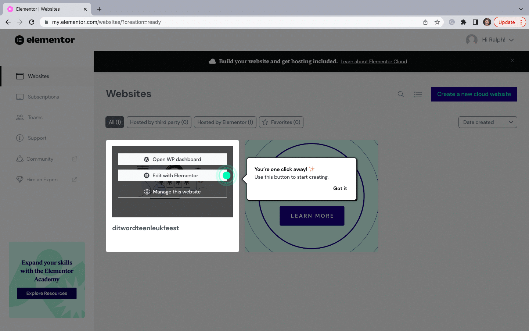Filter by Favorites (0)

pos(281,122)
